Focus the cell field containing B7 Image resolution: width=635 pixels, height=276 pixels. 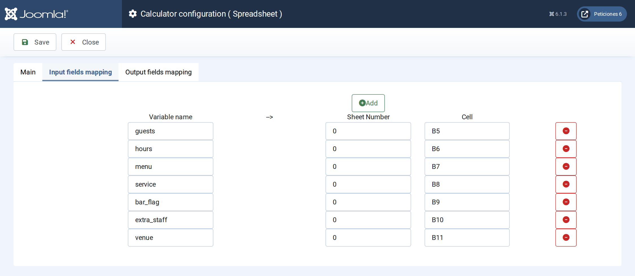[467, 167]
